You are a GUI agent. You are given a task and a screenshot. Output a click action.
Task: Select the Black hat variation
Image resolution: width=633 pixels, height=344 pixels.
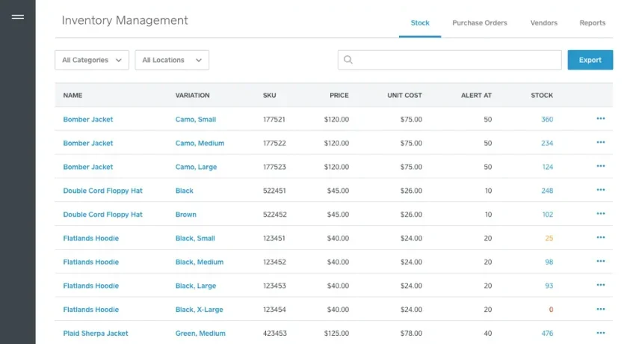[x=185, y=191]
